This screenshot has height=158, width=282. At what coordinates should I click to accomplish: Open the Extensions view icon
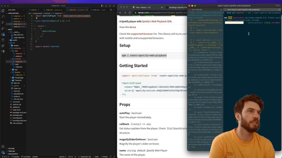(x=3, y=34)
